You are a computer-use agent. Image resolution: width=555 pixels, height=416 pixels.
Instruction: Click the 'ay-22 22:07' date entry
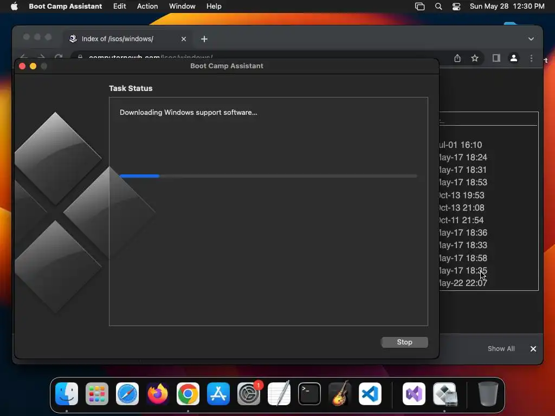coord(463,283)
